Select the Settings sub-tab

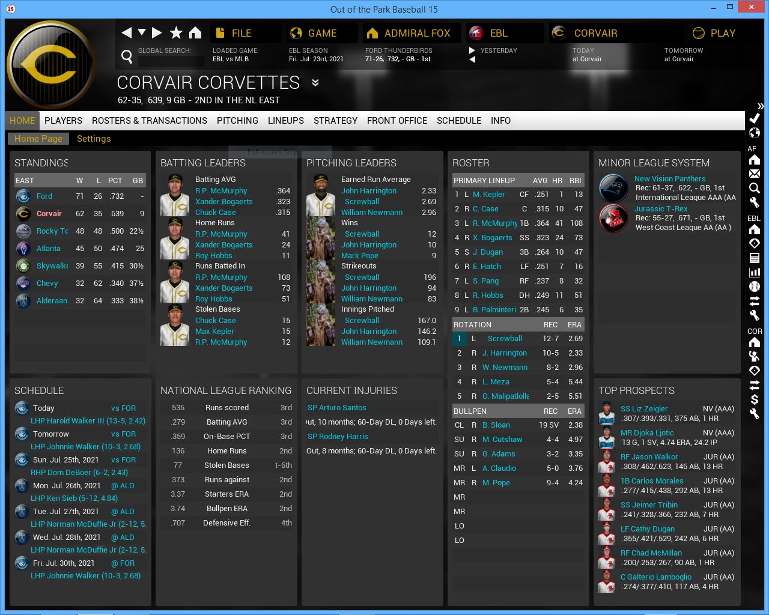94,139
